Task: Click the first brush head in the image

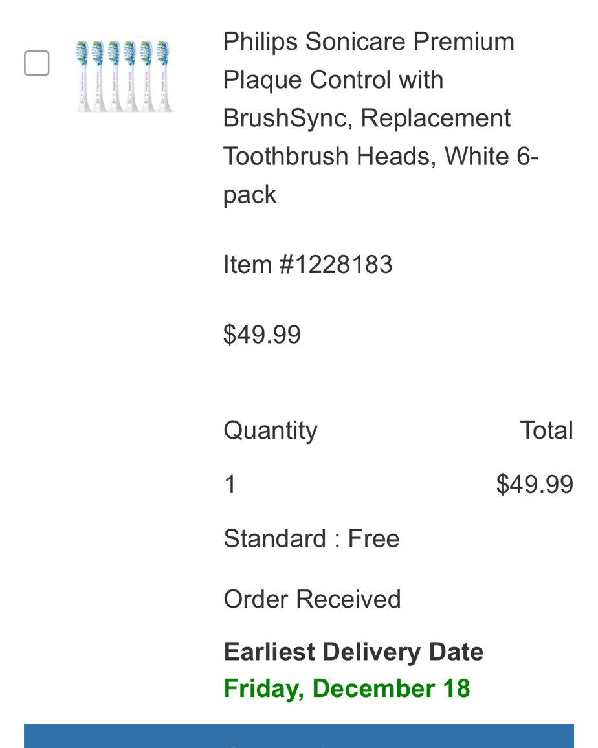Action: [83, 76]
